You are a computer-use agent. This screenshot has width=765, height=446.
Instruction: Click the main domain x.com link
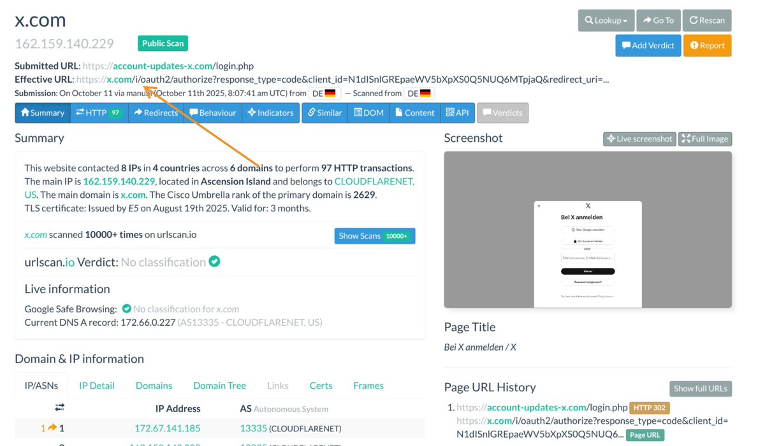point(133,195)
